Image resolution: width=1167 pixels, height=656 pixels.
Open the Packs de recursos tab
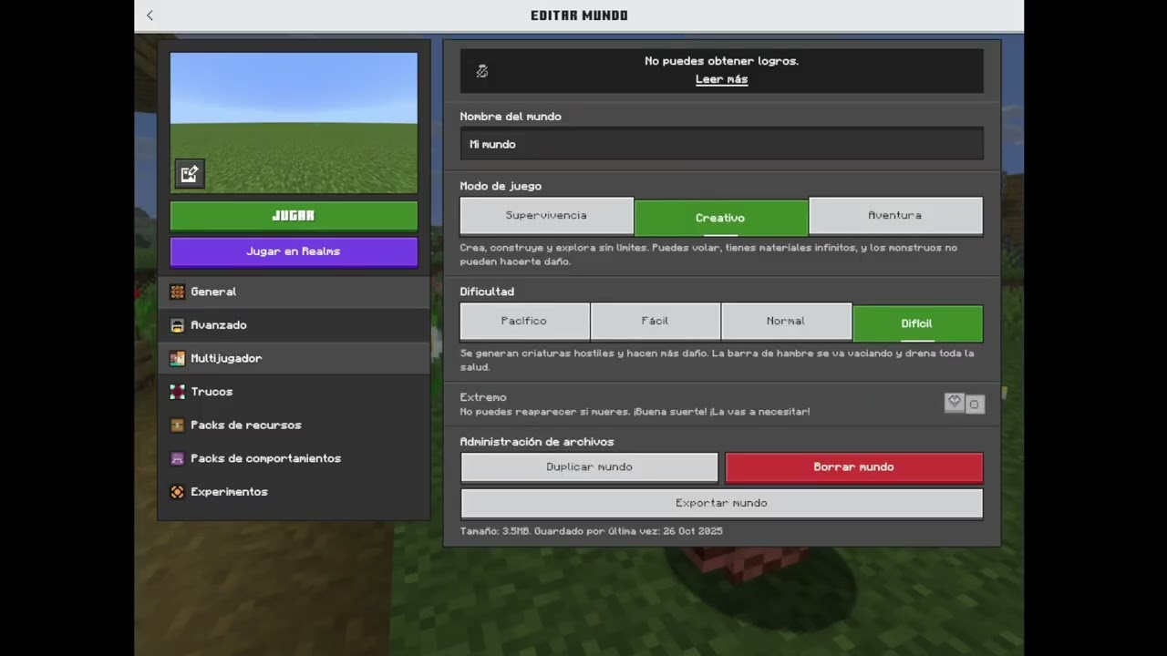tap(294, 425)
